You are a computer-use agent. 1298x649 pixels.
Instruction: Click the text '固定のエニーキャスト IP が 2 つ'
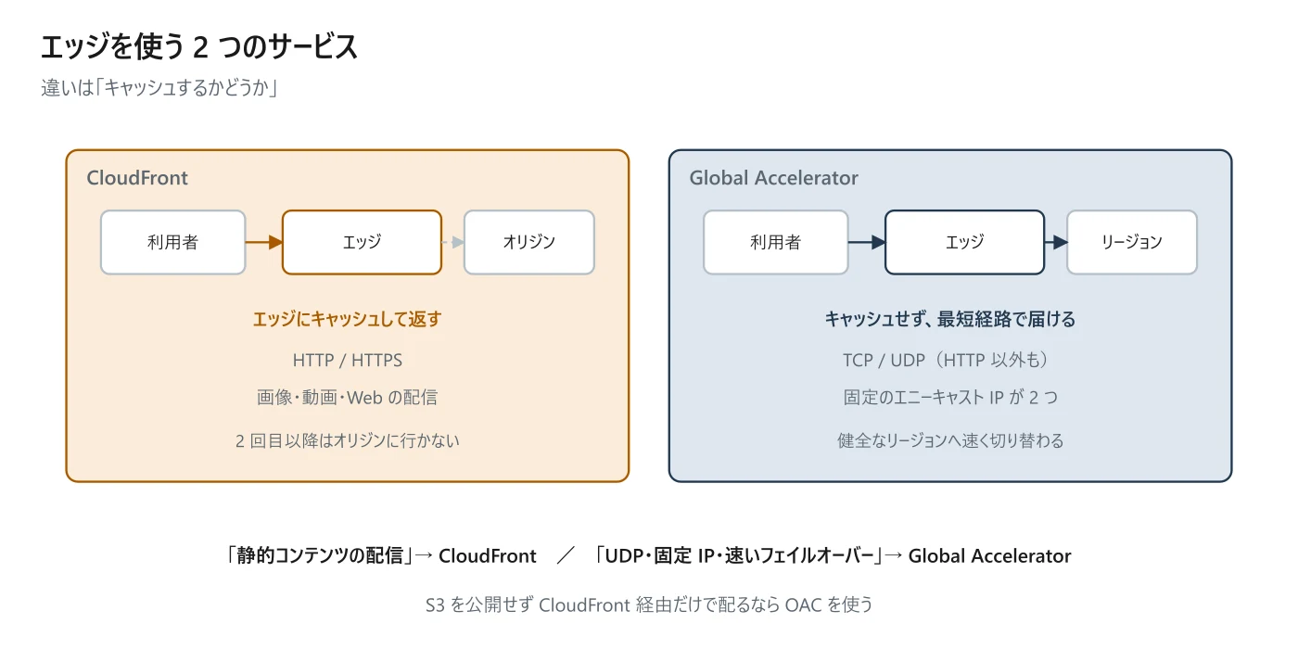(950, 397)
